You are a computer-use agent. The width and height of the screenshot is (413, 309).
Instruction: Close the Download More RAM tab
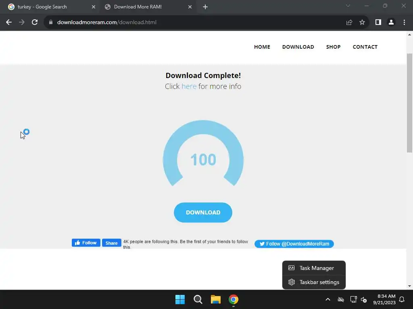(x=190, y=7)
